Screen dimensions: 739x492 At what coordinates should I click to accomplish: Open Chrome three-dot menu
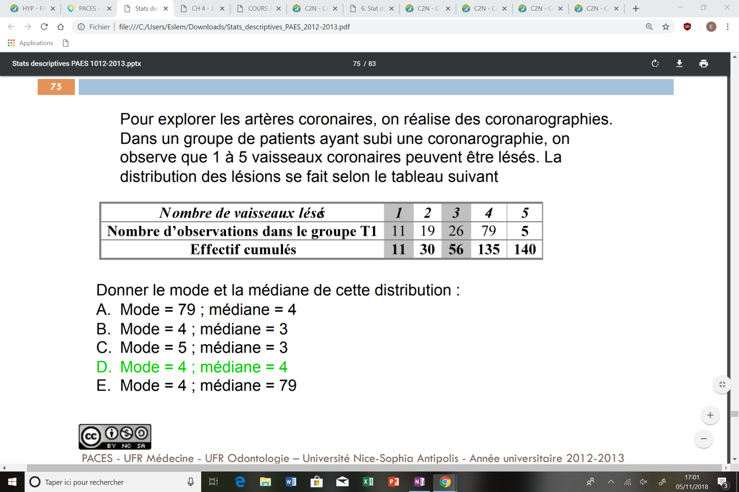point(728,27)
